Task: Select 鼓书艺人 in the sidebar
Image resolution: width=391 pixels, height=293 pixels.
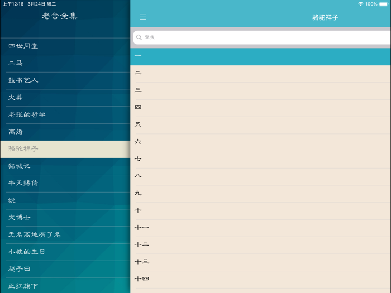Action: [65, 80]
